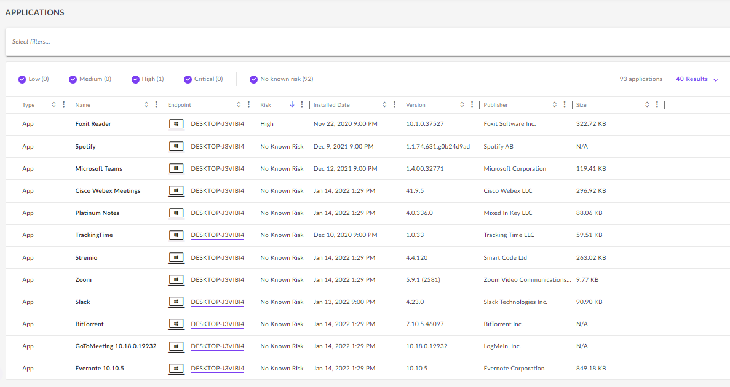Open the Risk column options menu
730x387 pixels.
[302, 104]
